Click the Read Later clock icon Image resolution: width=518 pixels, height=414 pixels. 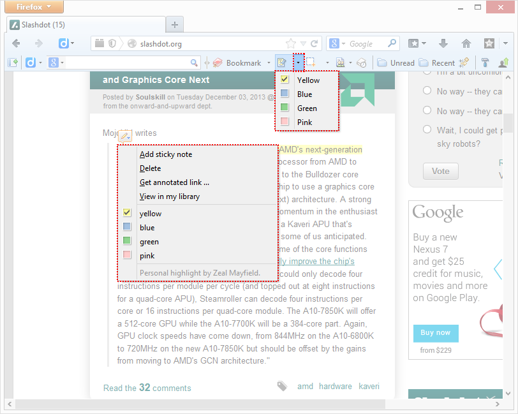(362, 63)
